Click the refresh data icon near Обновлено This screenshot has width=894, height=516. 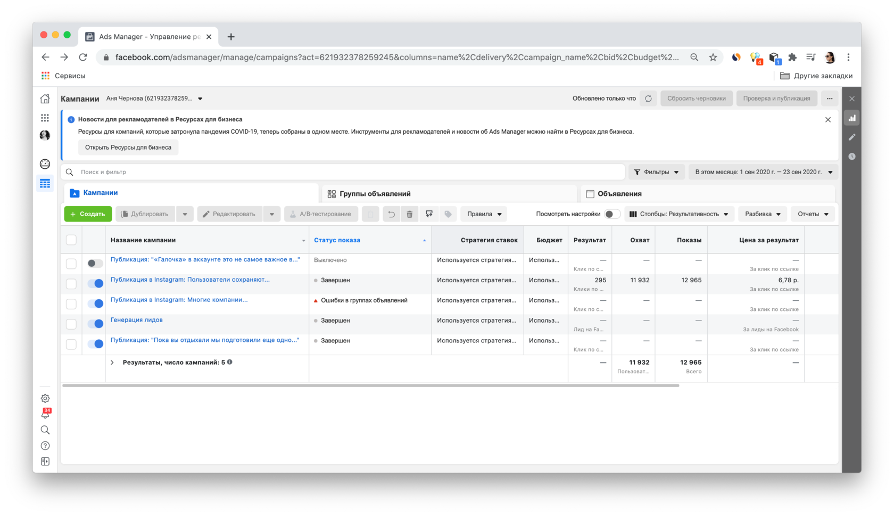tap(648, 99)
